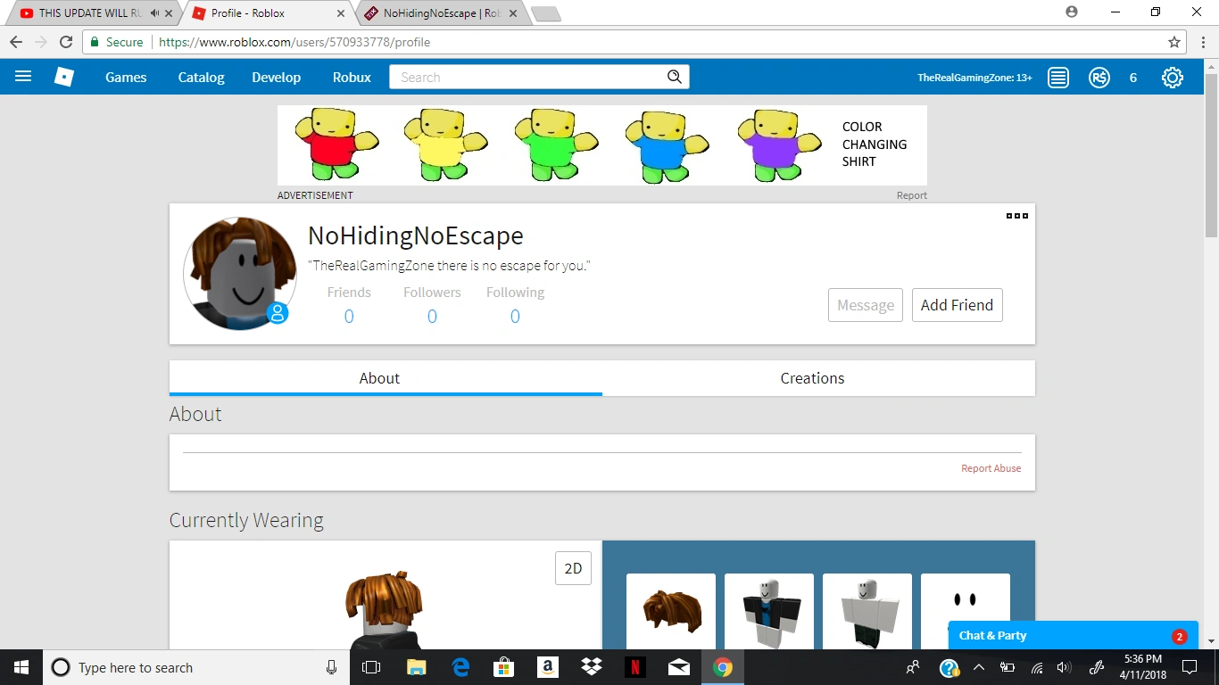Viewport: 1219px width, 685px height.
Task: Close the Profile - Roblox tab
Action: 340,13
